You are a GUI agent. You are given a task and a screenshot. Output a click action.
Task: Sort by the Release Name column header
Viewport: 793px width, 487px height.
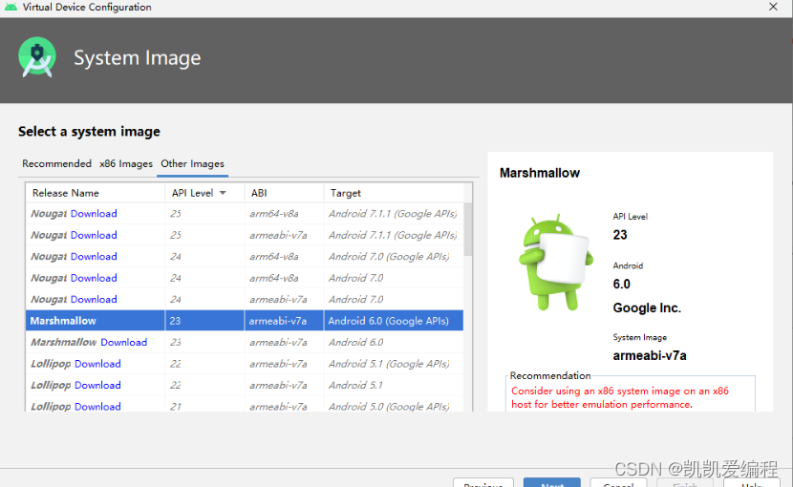click(x=96, y=193)
